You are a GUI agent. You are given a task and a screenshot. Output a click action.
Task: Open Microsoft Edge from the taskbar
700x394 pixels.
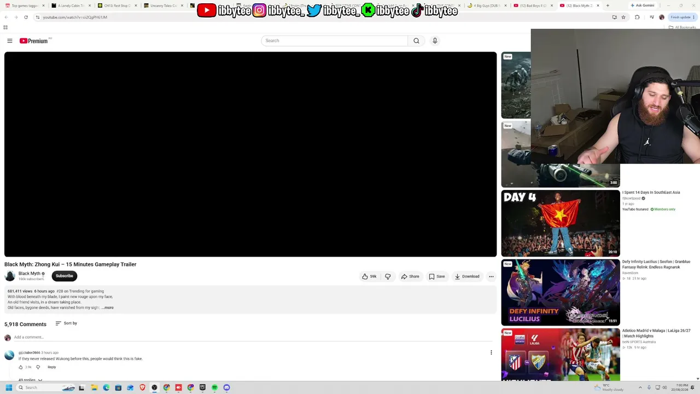click(106, 387)
